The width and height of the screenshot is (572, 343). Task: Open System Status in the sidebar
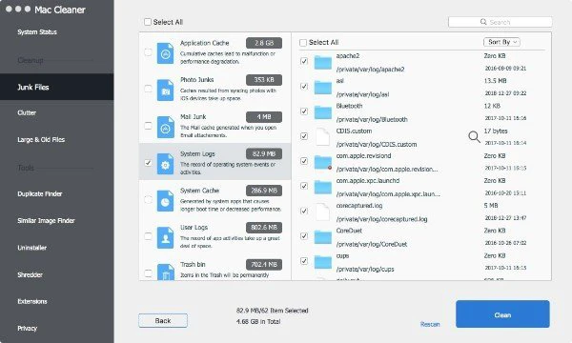[37, 32]
